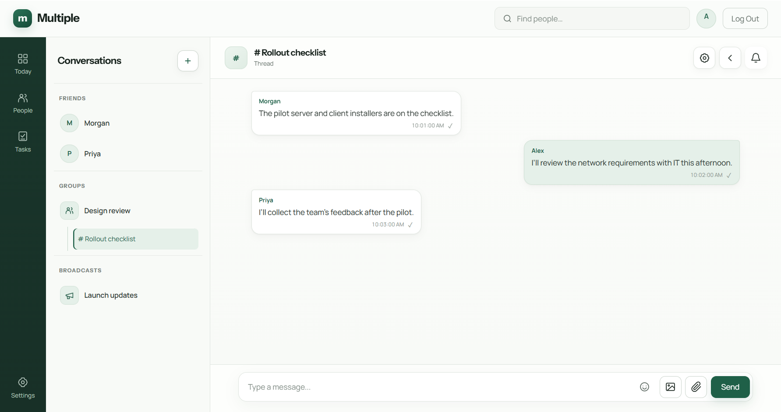Select the # Rollout checklist thread
Screen dimensions: 781x412
(x=136, y=239)
